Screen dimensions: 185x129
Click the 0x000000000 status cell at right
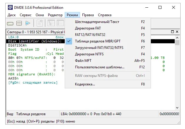pyautogui.click(x=169, y=114)
